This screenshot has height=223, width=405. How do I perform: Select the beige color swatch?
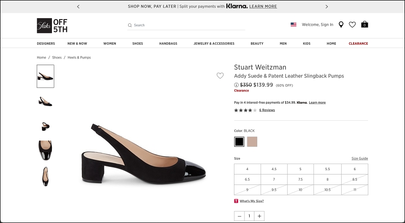point(252,142)
